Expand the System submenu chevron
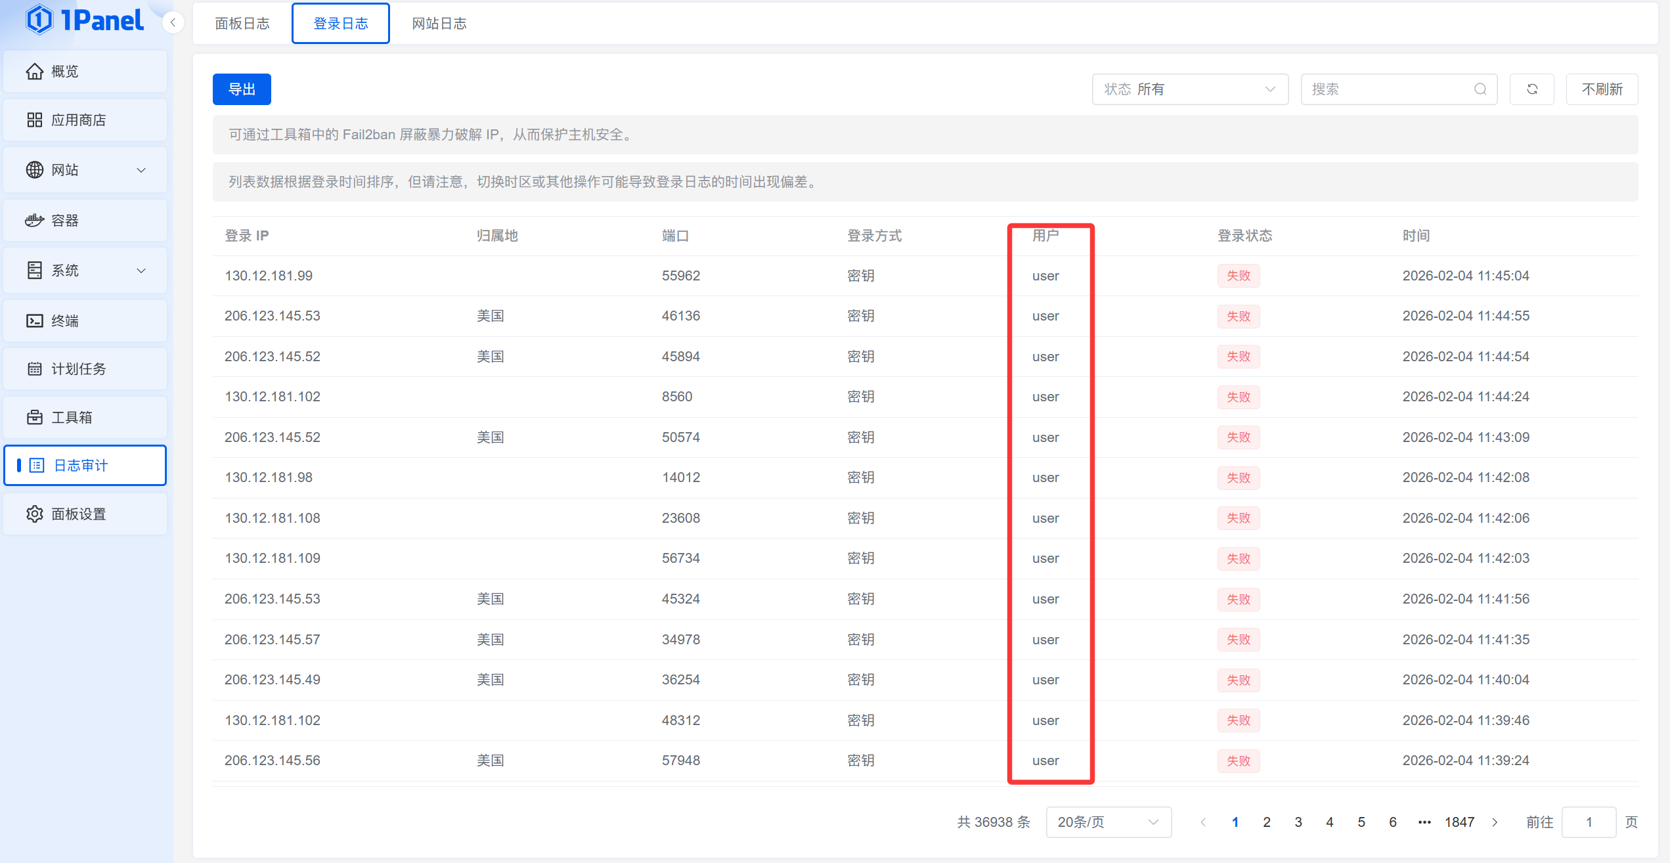Image resolution: width=1670 pixels, height=863 pixels. click(x=141, y=271)
